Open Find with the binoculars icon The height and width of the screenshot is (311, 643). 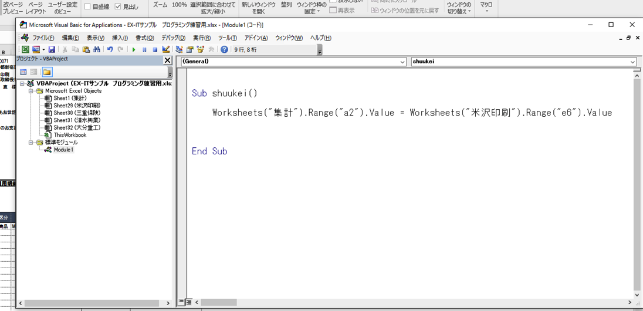pos(97,49)
